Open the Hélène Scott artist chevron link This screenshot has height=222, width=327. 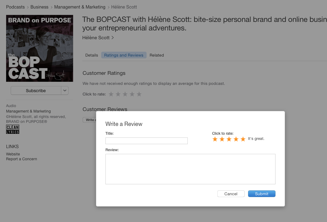click(x=98, y=38)
